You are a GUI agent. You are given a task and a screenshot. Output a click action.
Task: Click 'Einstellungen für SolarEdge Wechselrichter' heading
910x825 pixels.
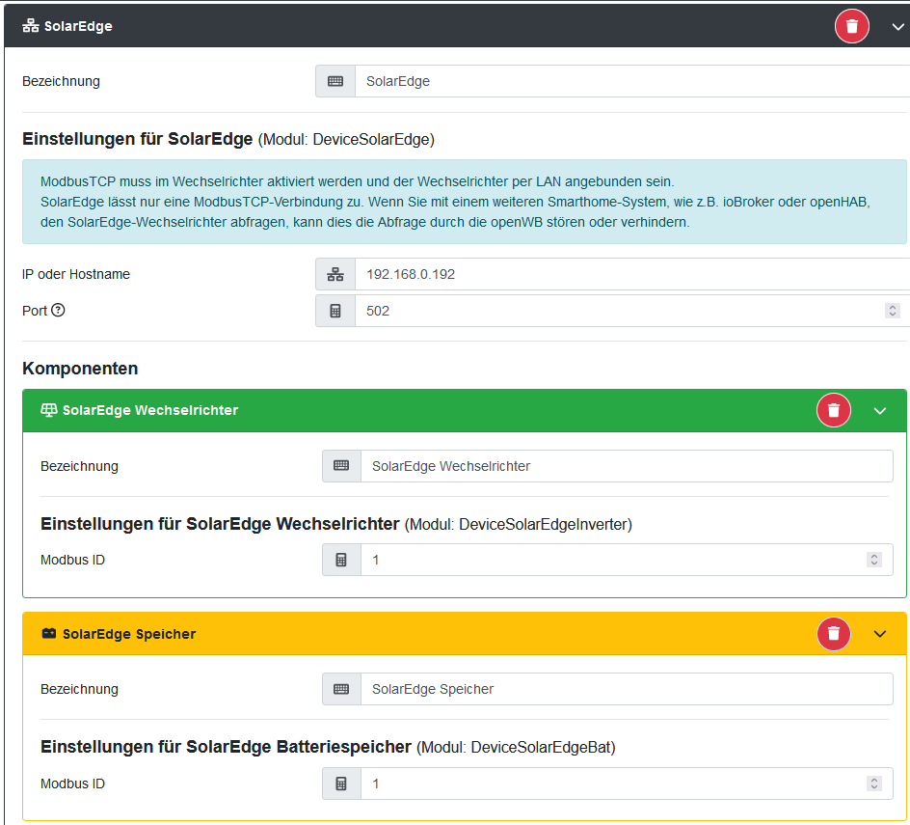pos(220,524)
